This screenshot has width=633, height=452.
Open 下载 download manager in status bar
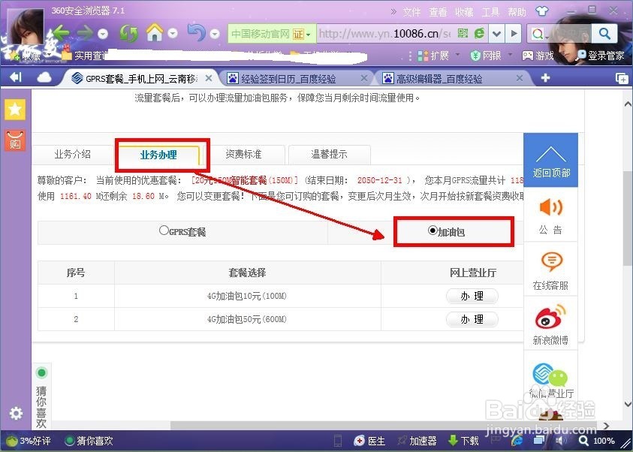[463, 441]
